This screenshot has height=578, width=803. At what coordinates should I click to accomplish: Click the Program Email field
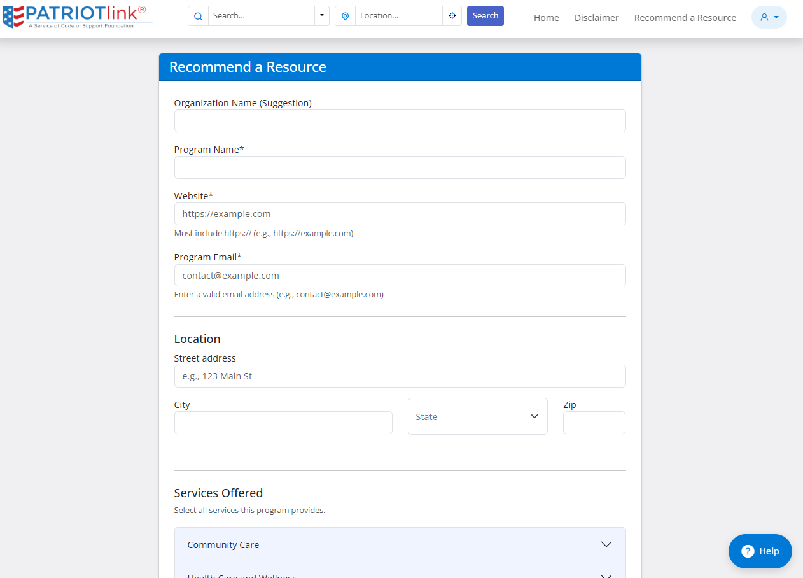(400, 276)
